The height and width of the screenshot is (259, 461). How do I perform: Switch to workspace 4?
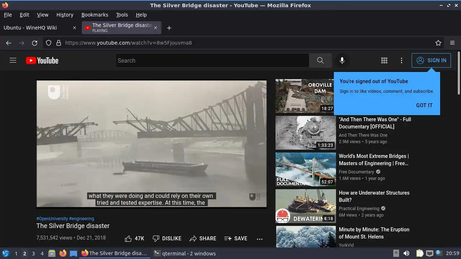point(42,254)
